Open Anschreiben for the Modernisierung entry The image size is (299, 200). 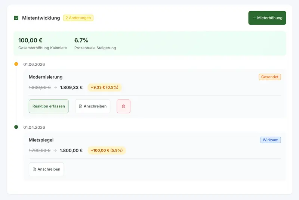coord(93,106)
